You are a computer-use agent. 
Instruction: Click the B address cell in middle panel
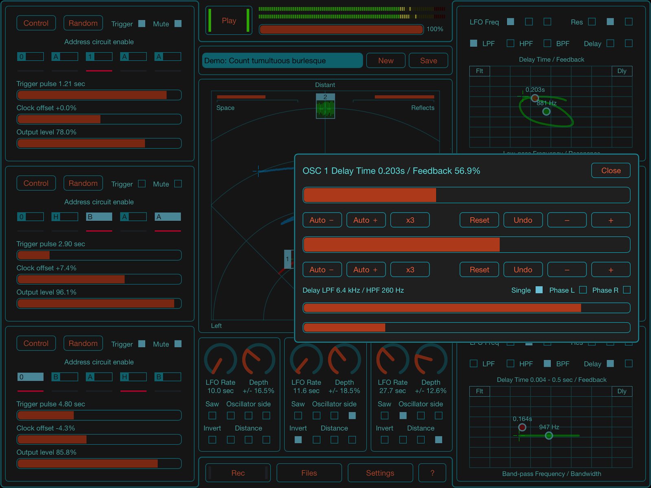pyautogui.click(x=99, y=217)
